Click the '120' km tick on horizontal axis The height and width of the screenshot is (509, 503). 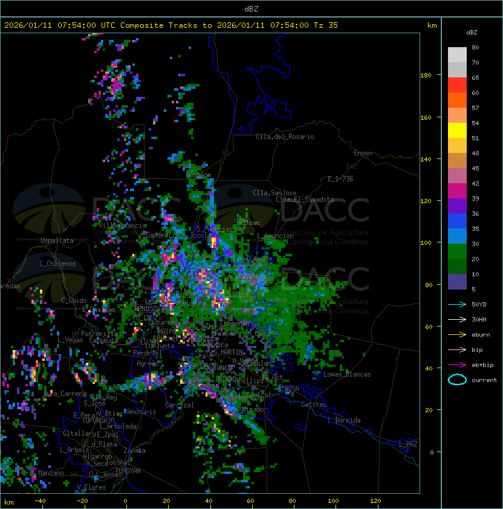click(375, 501)
